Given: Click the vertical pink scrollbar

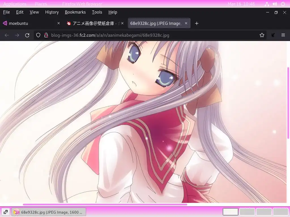Looking at the screenshot, I should (x=288, y=103).
